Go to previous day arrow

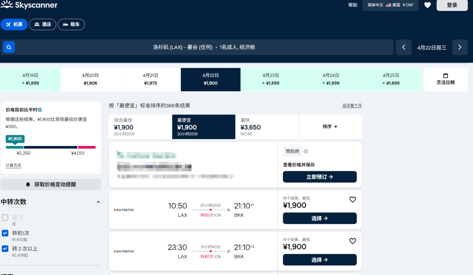pyautogui.click(x=403, y=47)
